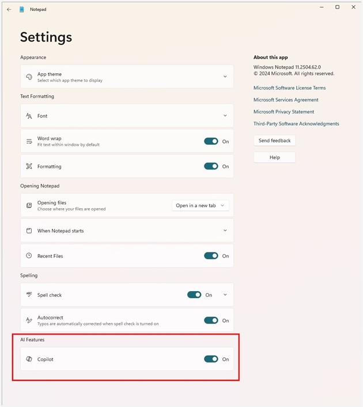Screen dimensions: 363x407
Task: Expand the Spell check chevron
Action: (225, 295)
